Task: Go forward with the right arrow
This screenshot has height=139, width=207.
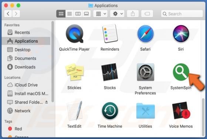Action: pyautogui.click(x=16, y=14)
